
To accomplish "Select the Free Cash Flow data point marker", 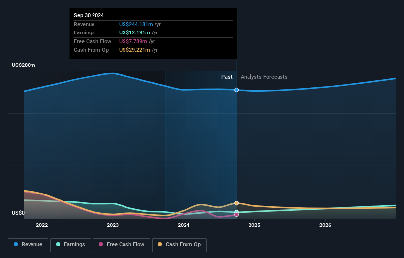I will (x=237, y=215).
